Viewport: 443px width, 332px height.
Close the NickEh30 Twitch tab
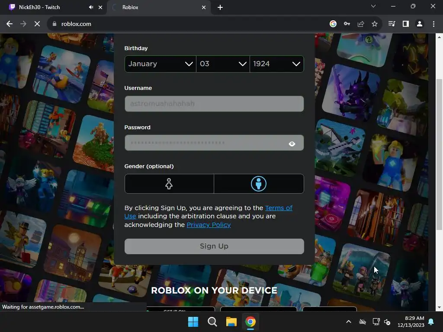[100, 7]
